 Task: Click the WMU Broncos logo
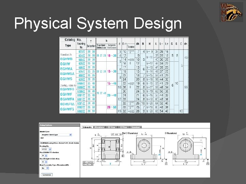[231, 12]
